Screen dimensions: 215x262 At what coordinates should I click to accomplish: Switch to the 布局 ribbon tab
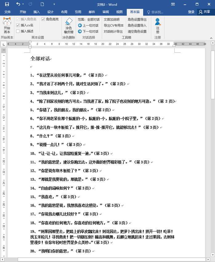64,12
